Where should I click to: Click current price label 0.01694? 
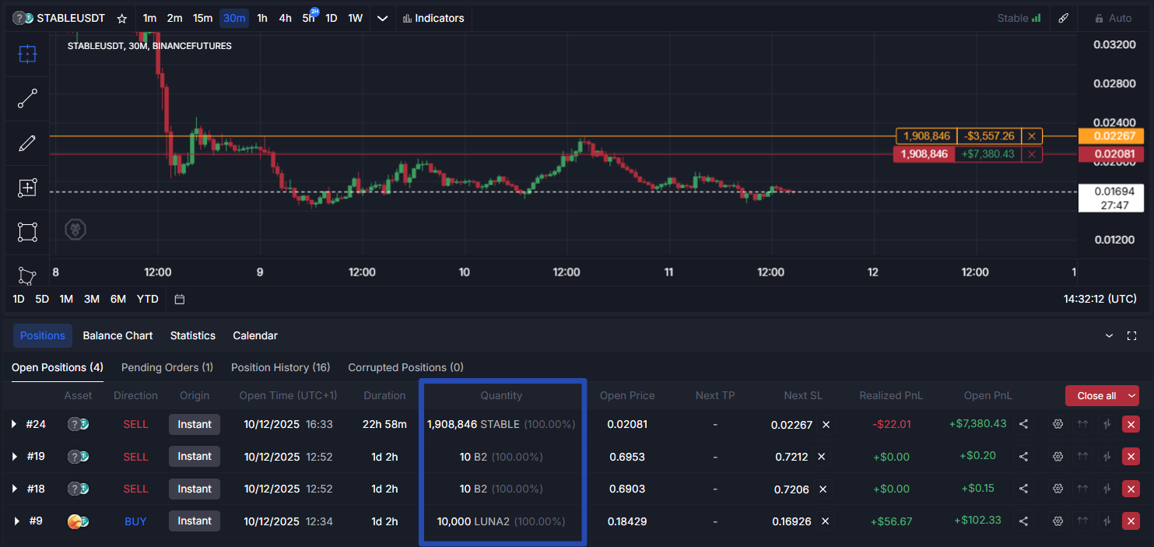click(1110, 198)
